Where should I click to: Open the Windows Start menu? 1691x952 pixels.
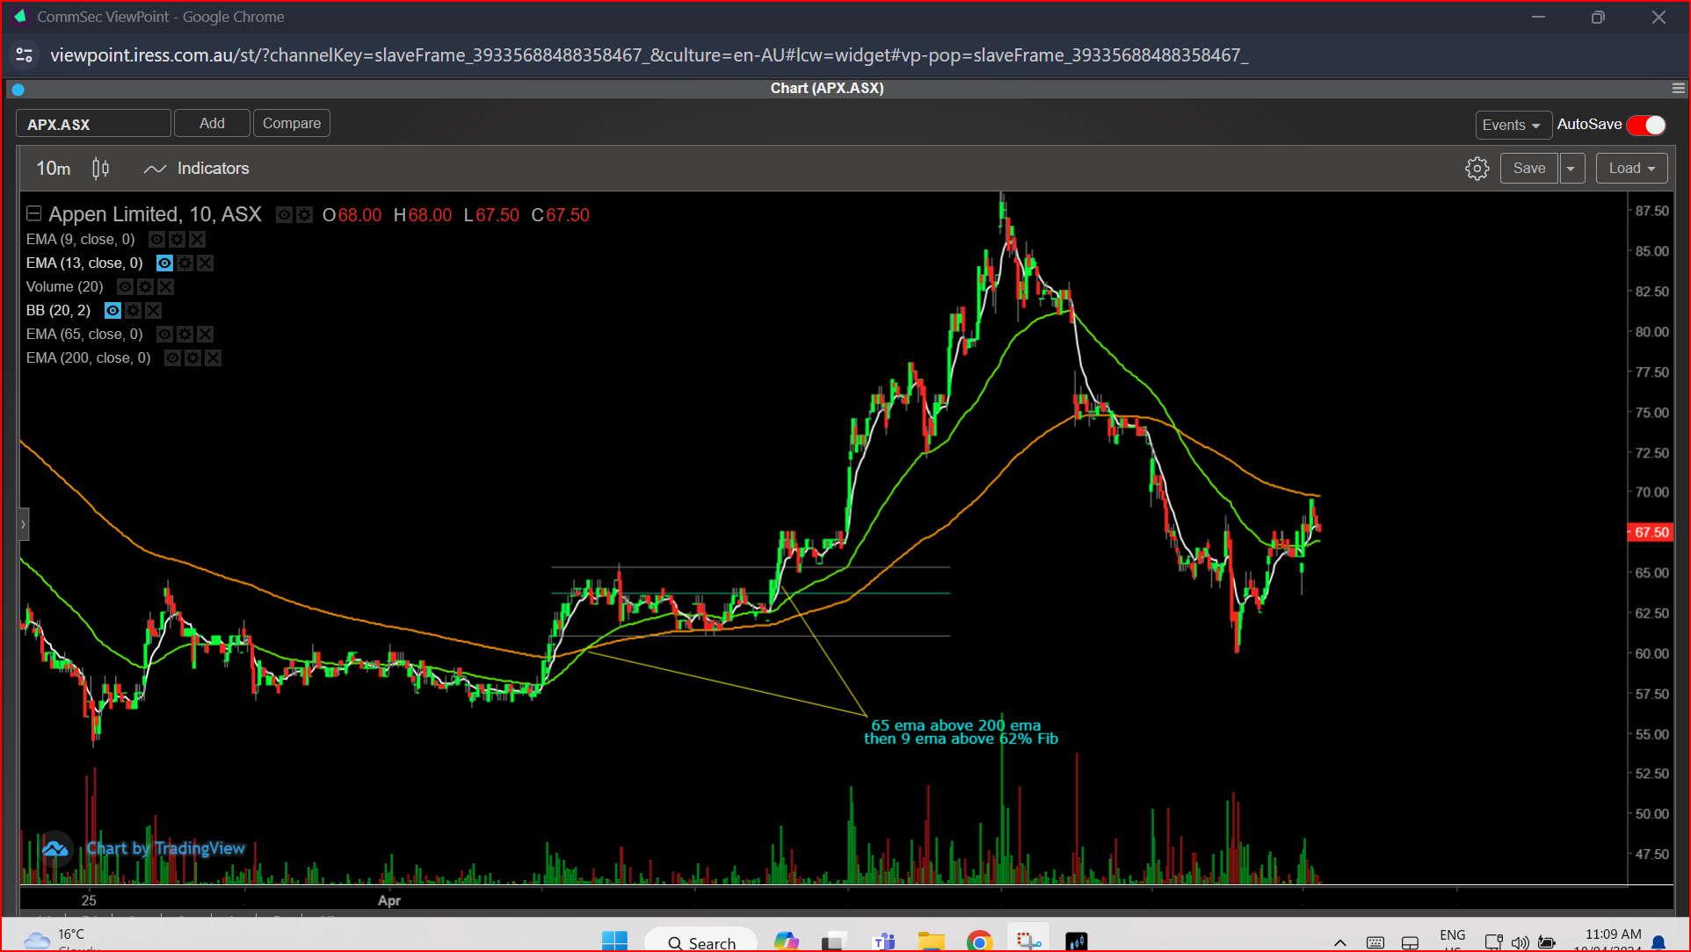pos(614,941)
